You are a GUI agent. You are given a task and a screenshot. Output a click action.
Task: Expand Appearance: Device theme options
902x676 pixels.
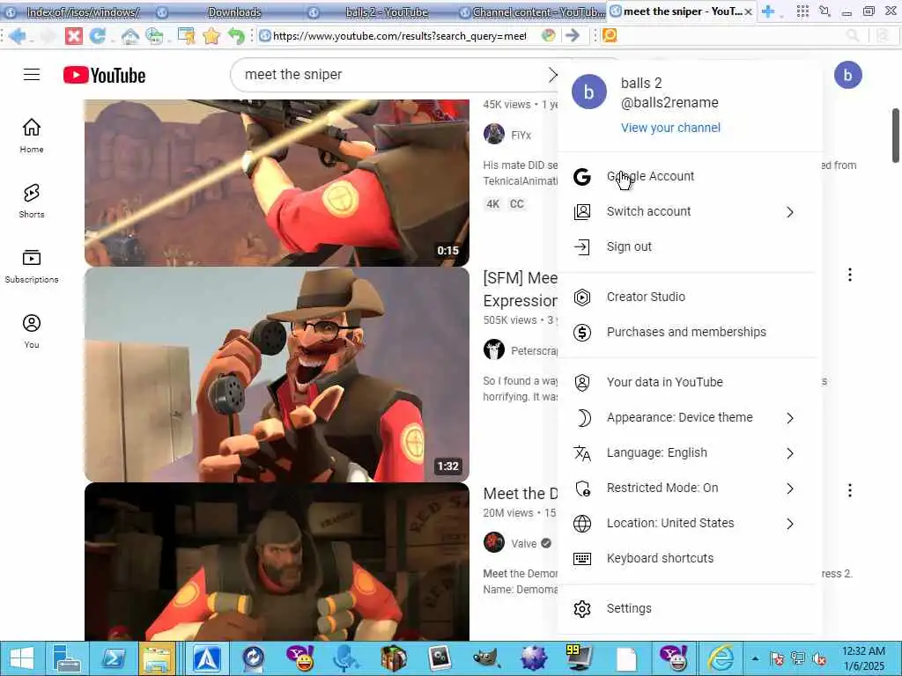pyautogui.click(x=790, y=418)
